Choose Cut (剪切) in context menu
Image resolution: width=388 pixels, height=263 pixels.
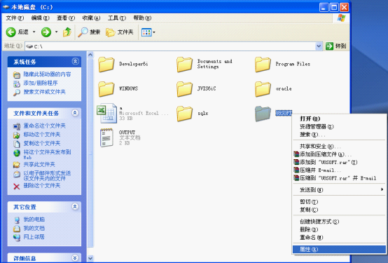[x=339, y=202]
